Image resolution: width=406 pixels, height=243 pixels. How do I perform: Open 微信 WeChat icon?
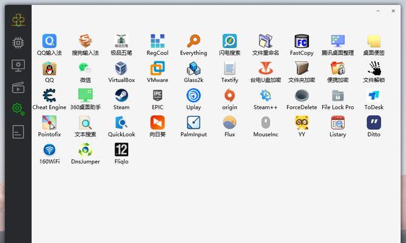point(86,68)
